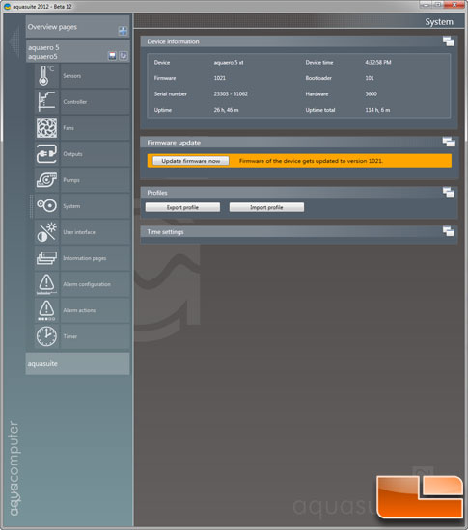Open the System gears icon
Viewport: 468px width, 530px height.
click(46, 206)
